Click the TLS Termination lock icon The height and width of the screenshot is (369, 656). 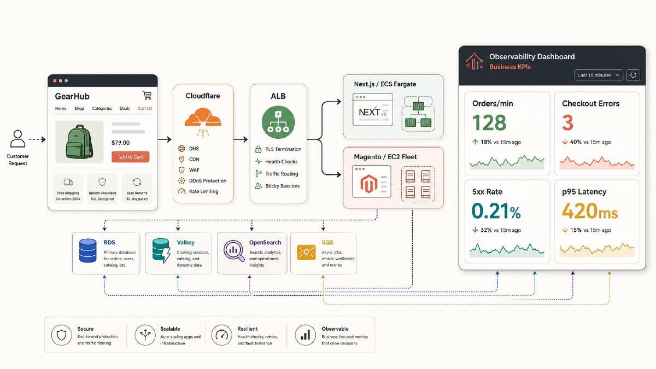tap(259, 149)
